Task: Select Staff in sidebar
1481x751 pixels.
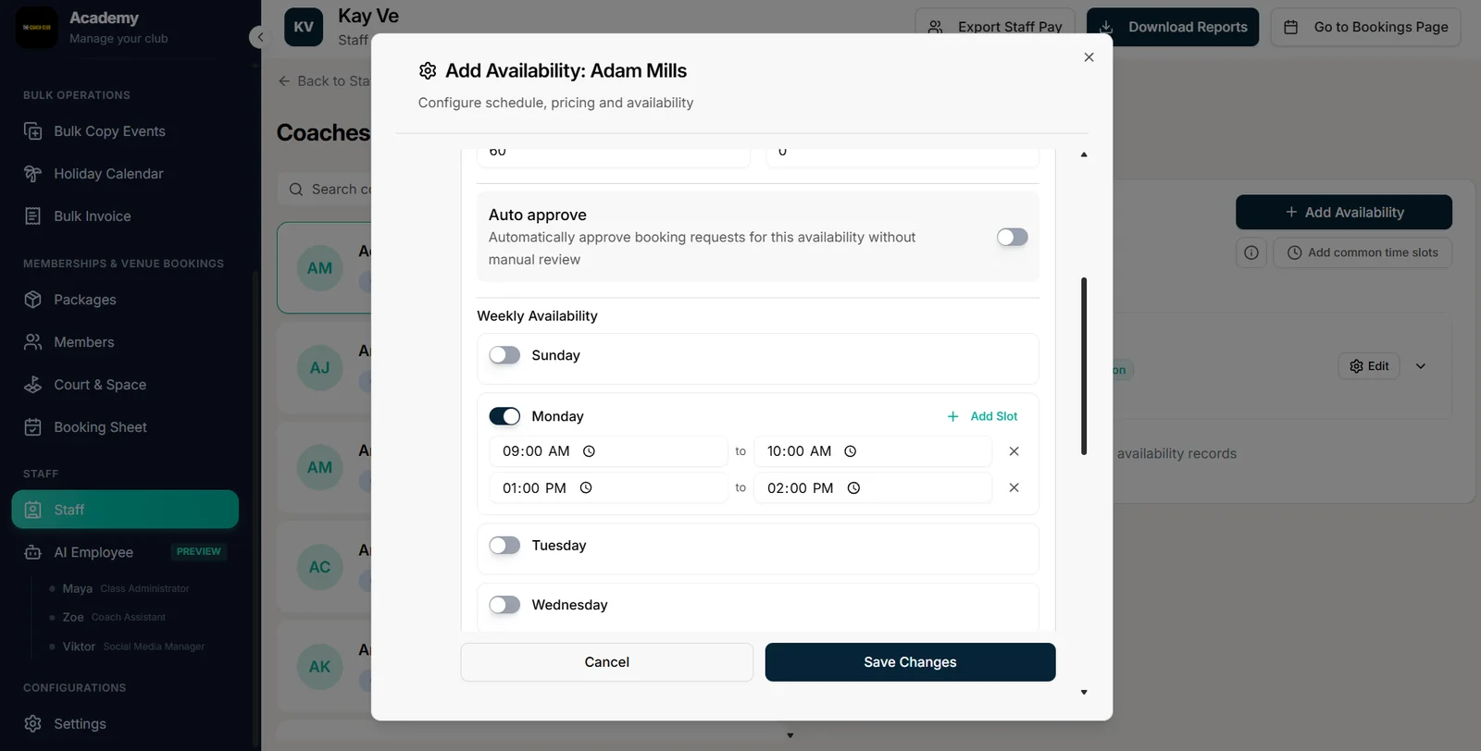Action: coord(125,510)
